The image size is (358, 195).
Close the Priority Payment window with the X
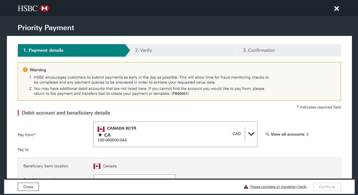point(336,8)
